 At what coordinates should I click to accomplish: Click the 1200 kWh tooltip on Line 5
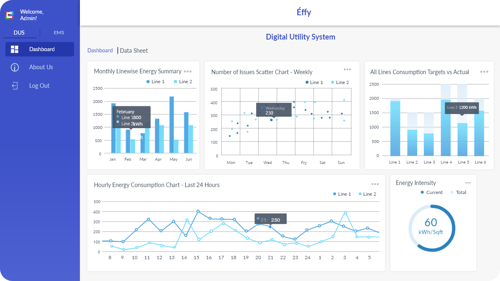(x=462, y=108)
